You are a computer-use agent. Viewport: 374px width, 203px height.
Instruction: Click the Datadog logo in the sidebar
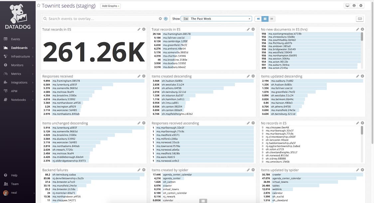tap(18, 15)
